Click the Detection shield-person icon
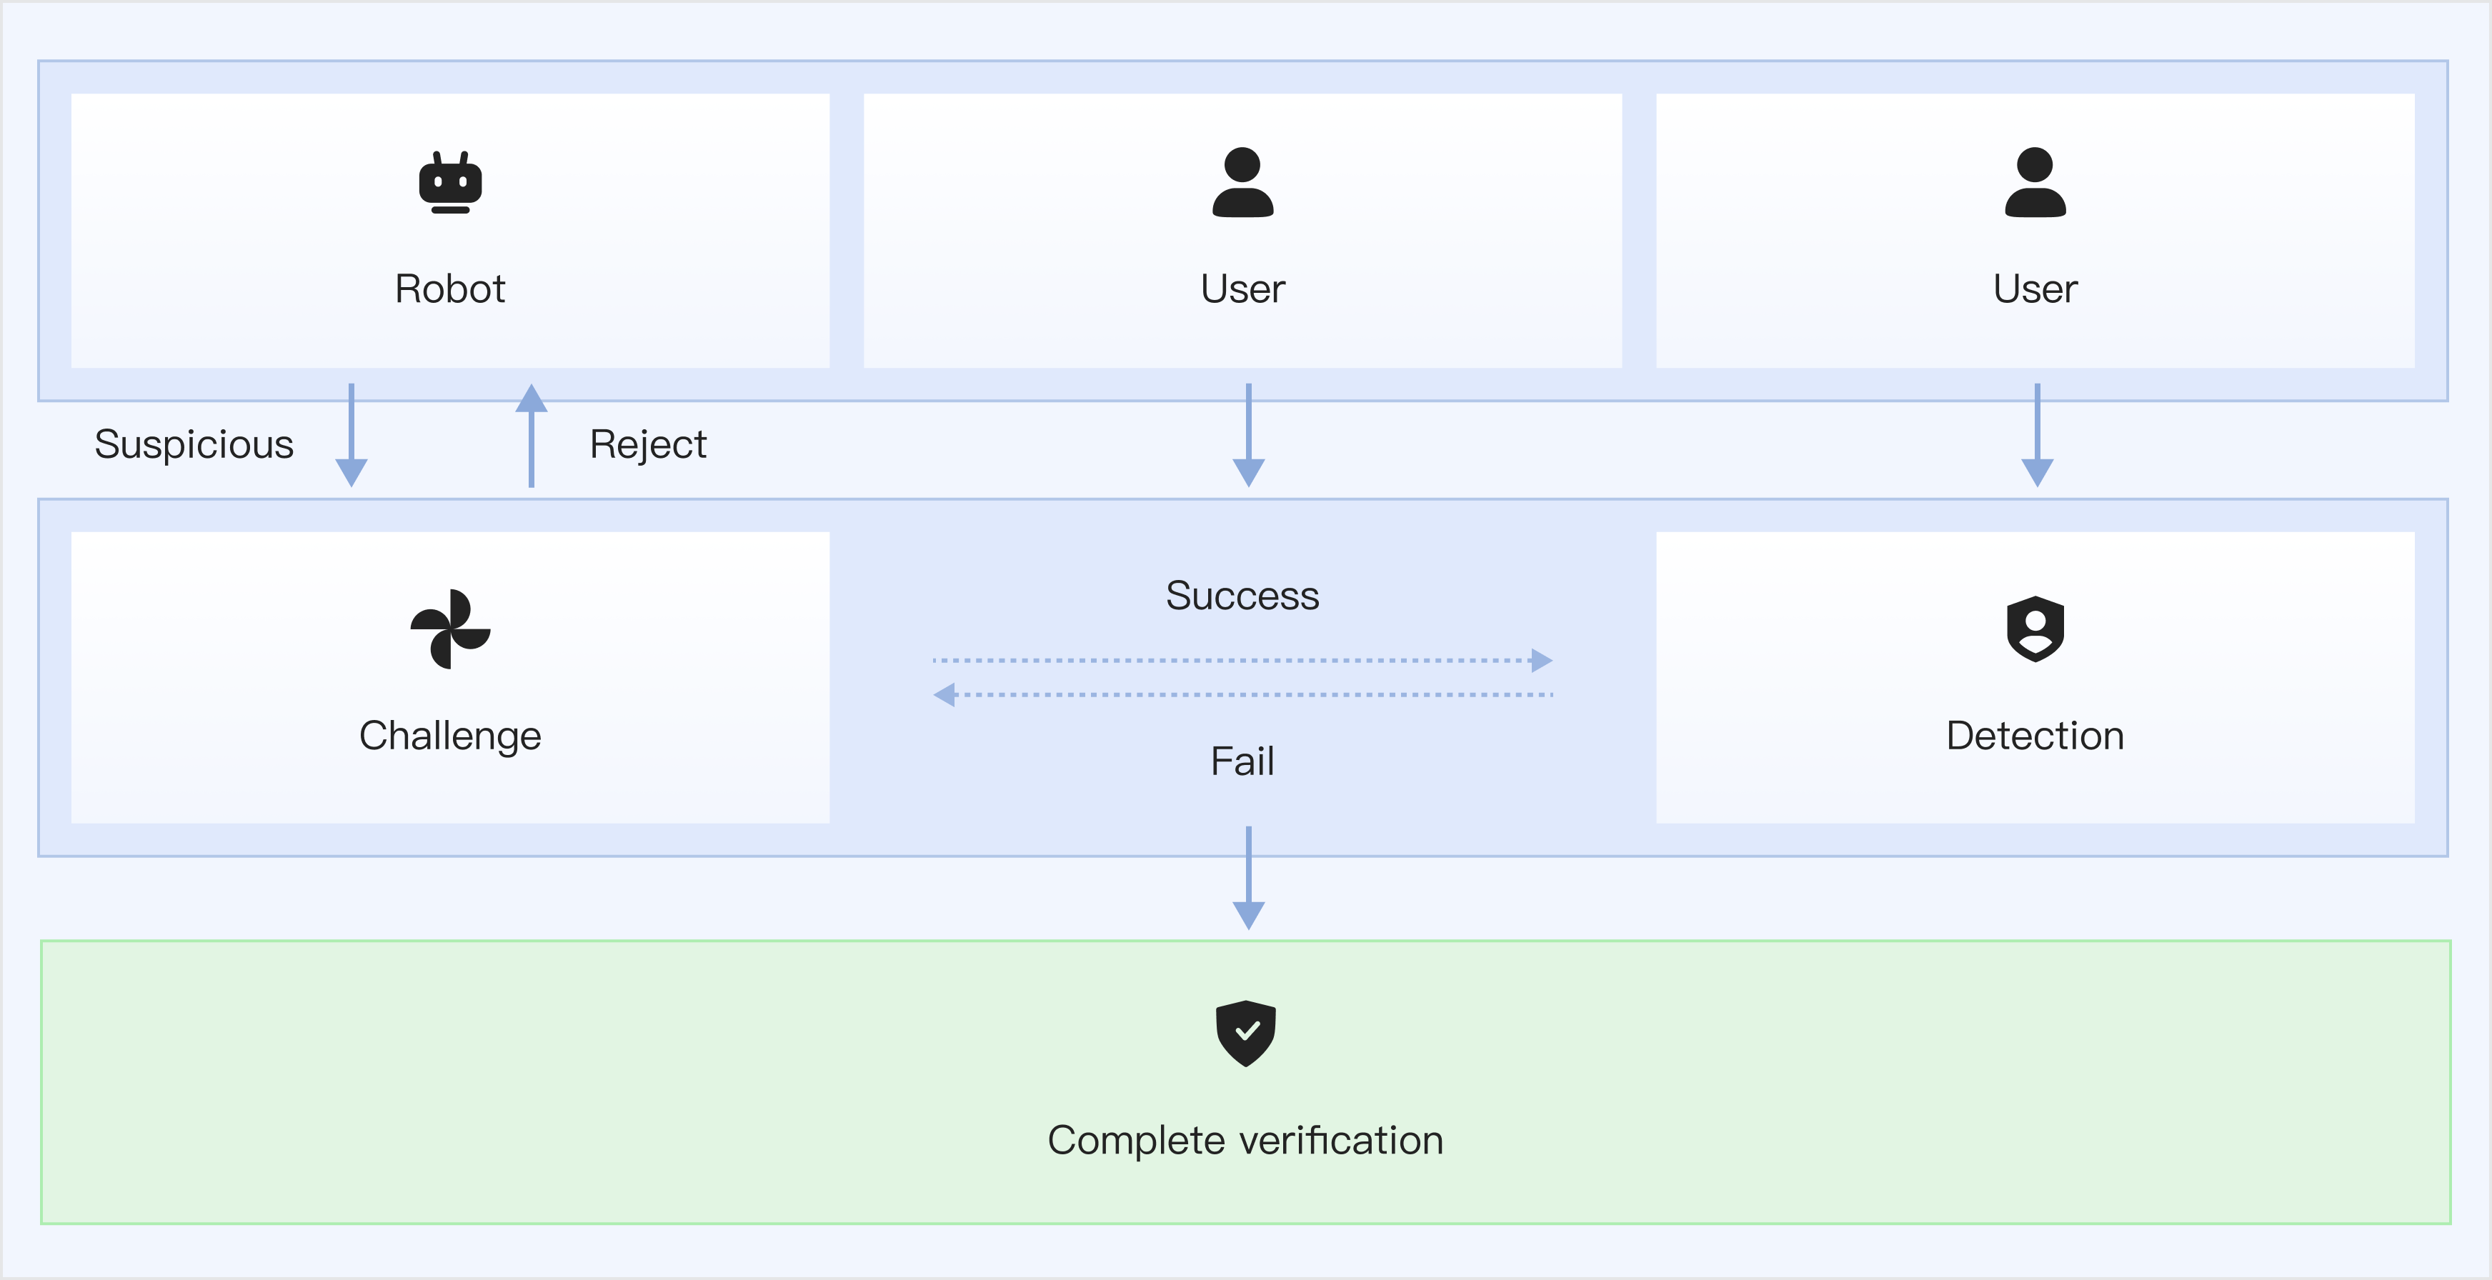This screenshot has width=2492, height=1280. click(x=2035, y=629)
